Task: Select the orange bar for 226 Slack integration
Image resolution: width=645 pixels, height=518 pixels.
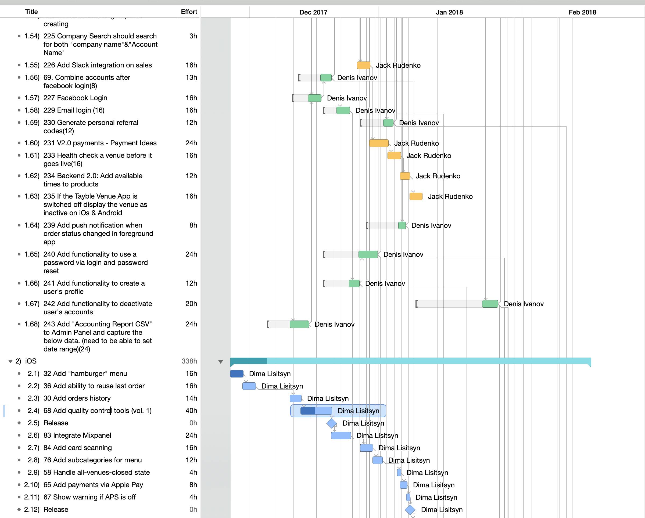Action: click(x=364, y=65)
